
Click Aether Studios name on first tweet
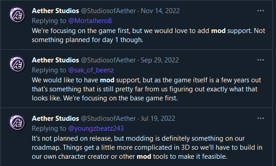click(55, 11)
